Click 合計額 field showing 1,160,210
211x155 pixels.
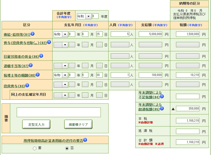pyautogui.click(x=188, y=142)
